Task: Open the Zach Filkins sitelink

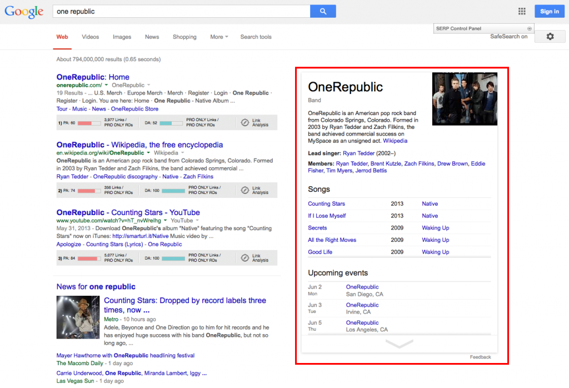Action: pos(198,176)
